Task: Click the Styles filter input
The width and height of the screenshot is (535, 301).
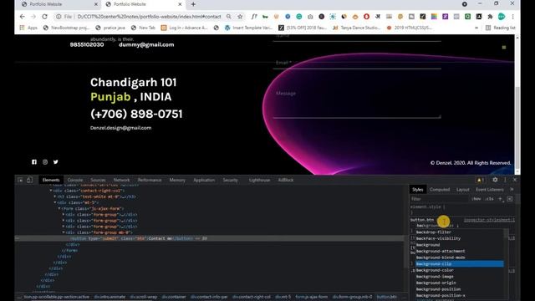Action: [x=440, y=199]
